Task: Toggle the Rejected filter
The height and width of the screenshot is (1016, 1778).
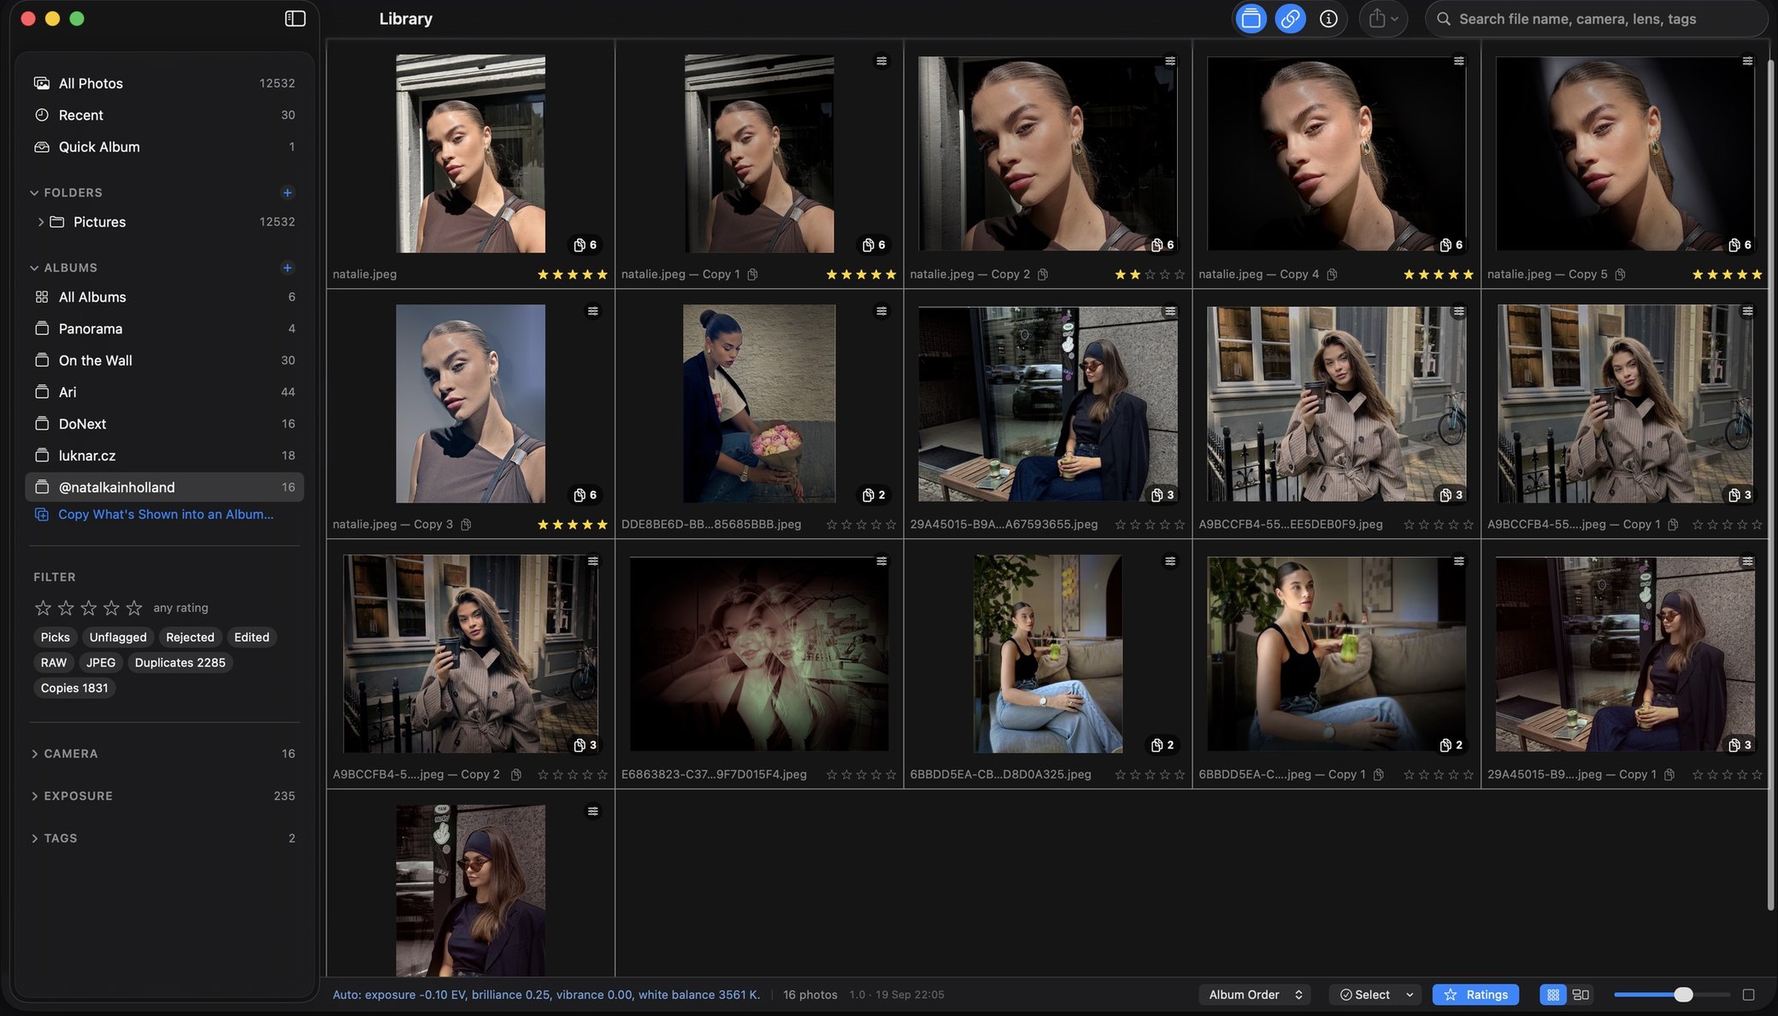Action: point(190,637)
